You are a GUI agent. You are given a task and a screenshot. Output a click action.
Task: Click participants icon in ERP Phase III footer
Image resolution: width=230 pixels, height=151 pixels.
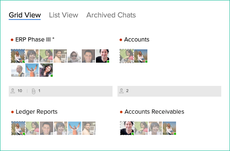12,91
